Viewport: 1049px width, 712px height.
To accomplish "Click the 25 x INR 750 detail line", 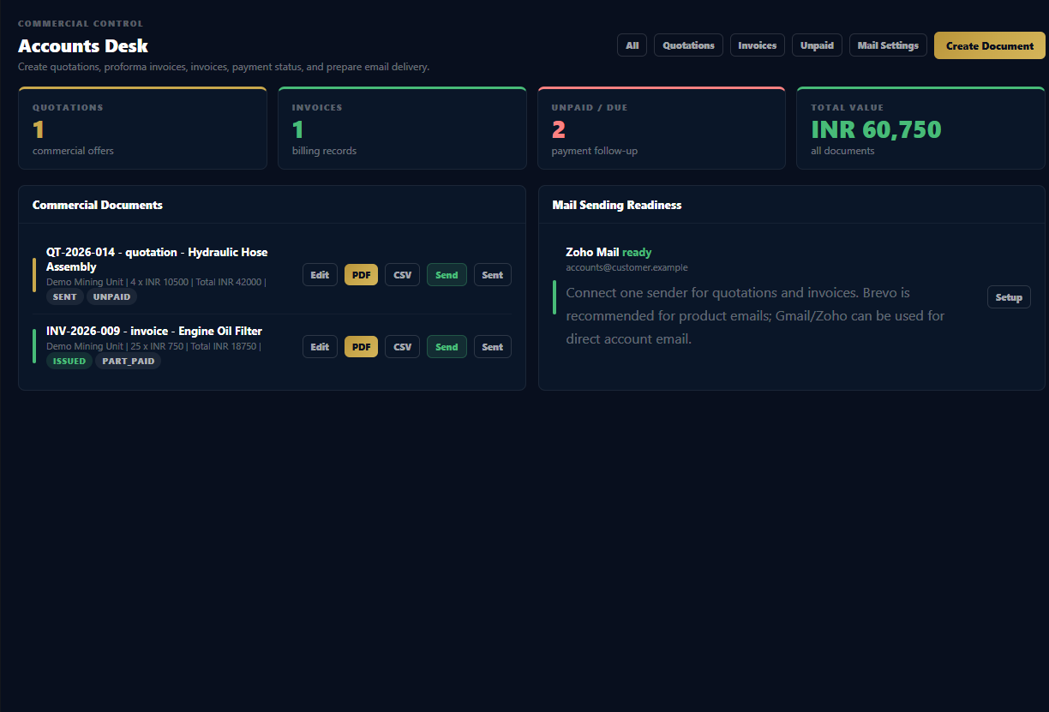I will pyautogui.click(x=153, y=346).
